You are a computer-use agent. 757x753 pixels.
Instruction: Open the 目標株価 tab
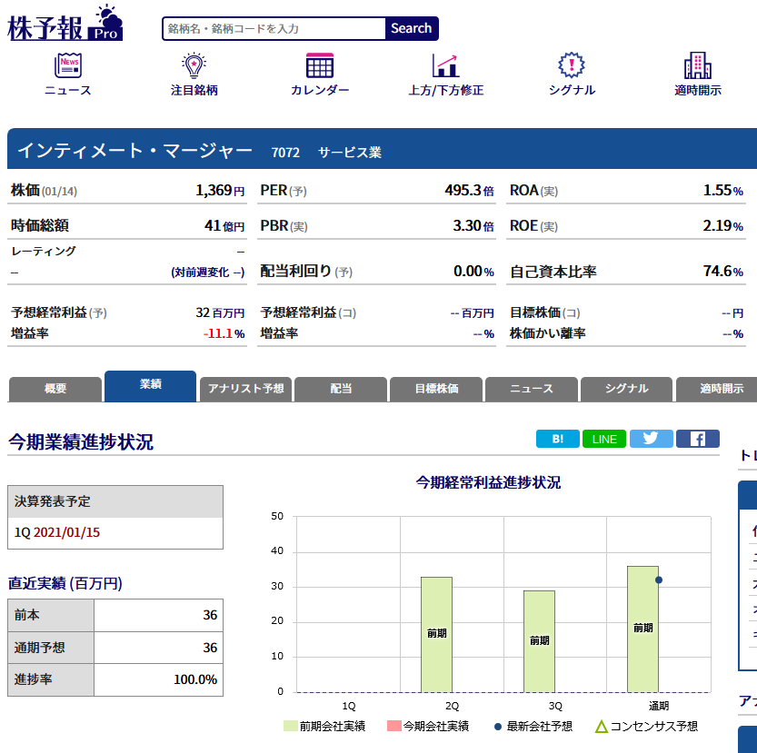pos(436,389)
